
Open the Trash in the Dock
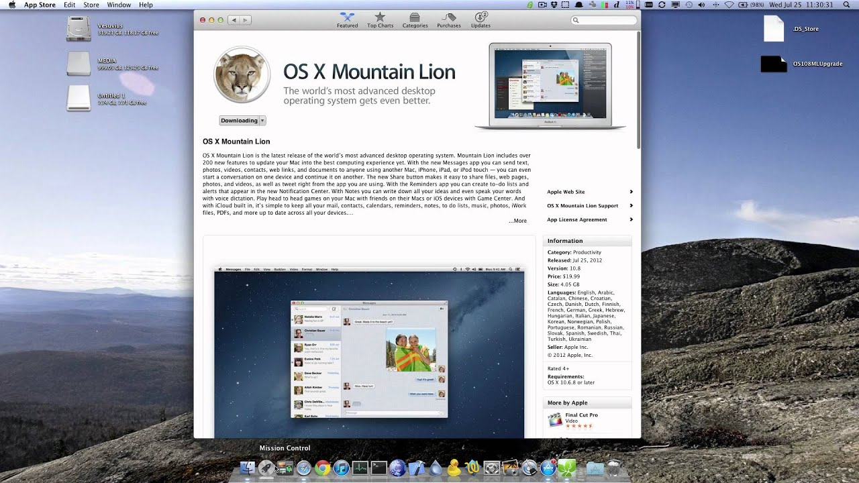click(613, 468)
